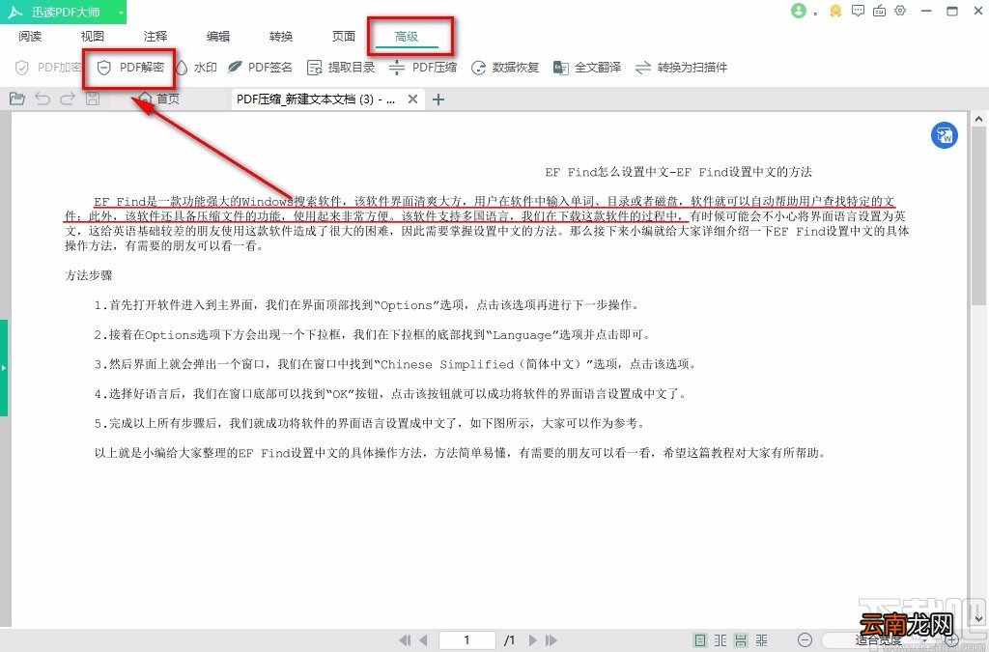
Task: Click the vertical scrollbar thumb
Action: tap(979, 216)
